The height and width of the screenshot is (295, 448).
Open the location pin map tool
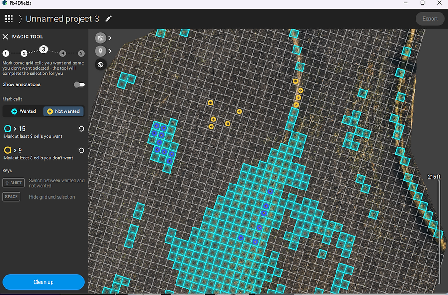[100, 51]
